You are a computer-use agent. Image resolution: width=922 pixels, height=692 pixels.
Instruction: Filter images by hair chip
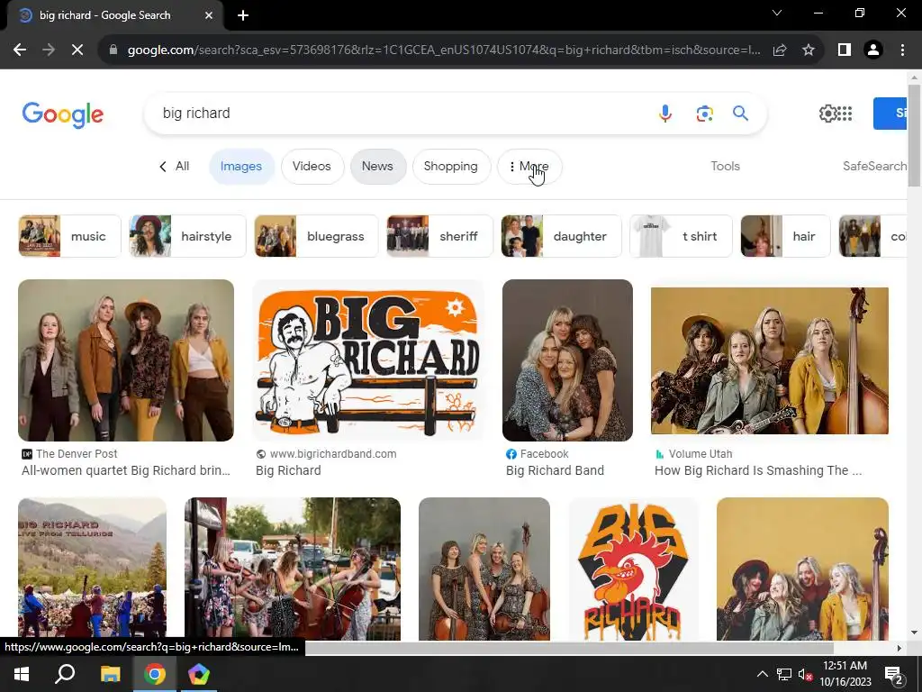(x=785, y=236)
